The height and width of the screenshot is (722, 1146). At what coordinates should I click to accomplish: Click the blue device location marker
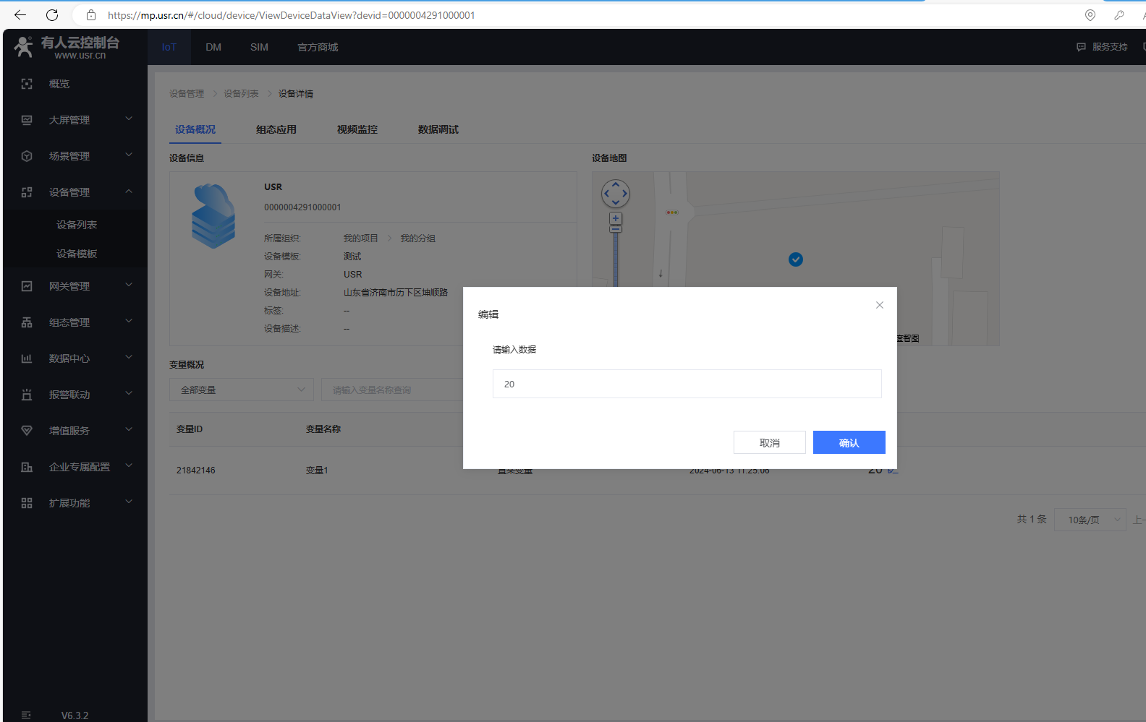(796, 259)
